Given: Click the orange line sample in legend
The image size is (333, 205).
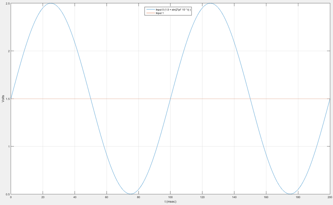Looking at the screenshot, I should (x=150, y=13).
